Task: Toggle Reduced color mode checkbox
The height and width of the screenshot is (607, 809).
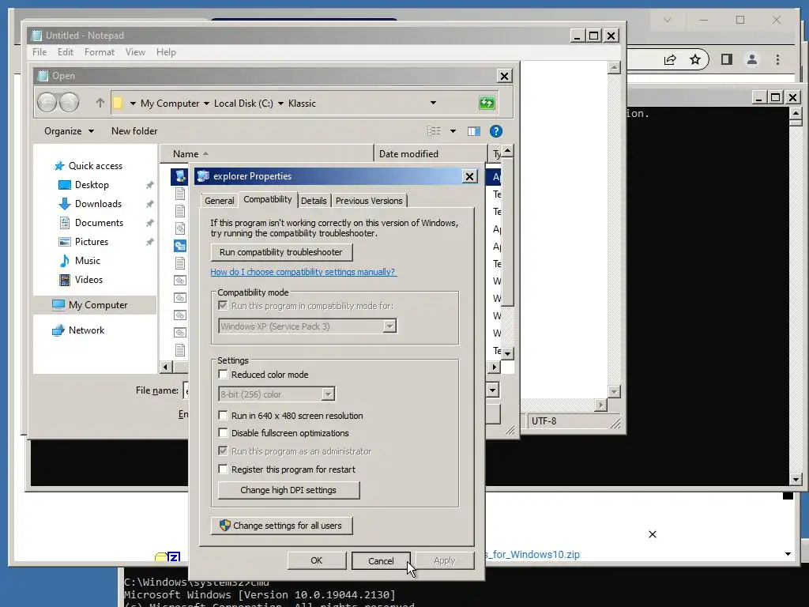Action: point(223,374)
